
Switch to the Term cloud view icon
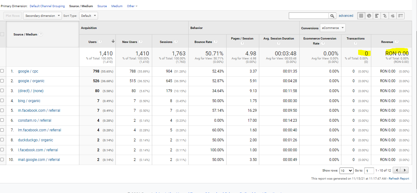coord(393,16)
